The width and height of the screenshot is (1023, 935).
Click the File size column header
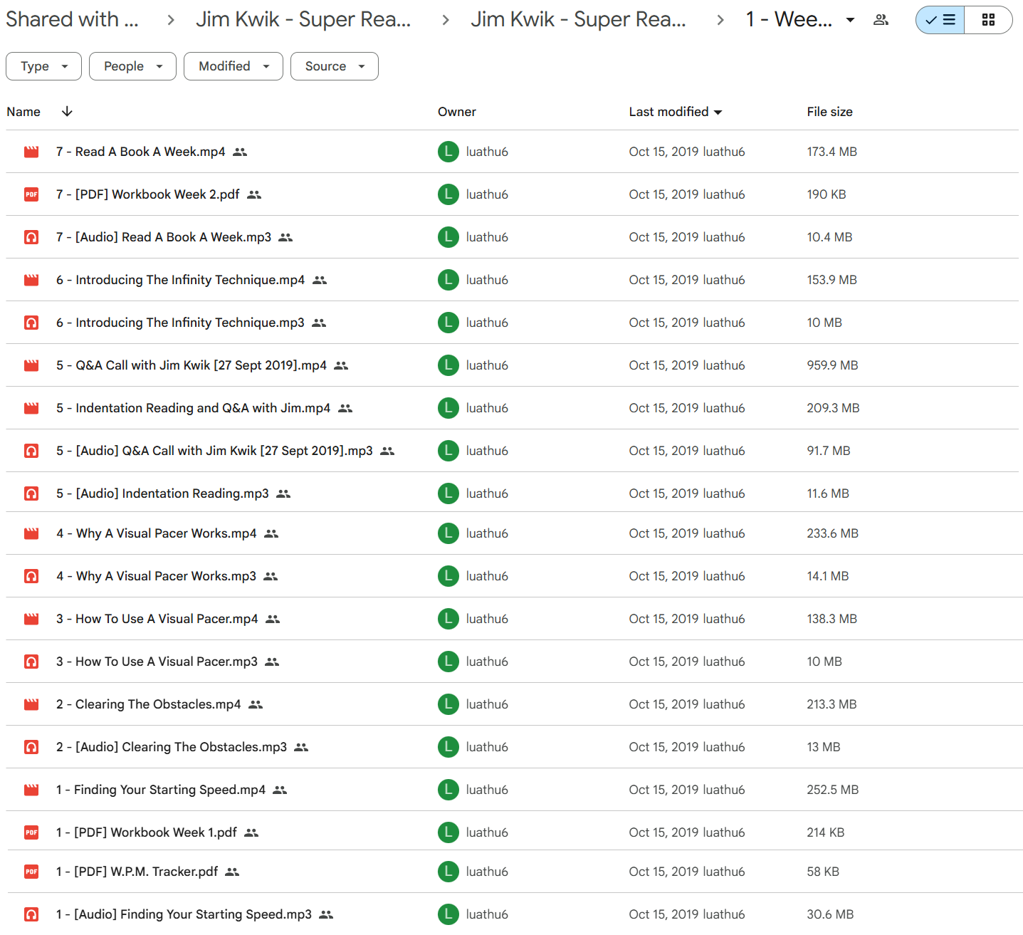(x=829, y=112)
